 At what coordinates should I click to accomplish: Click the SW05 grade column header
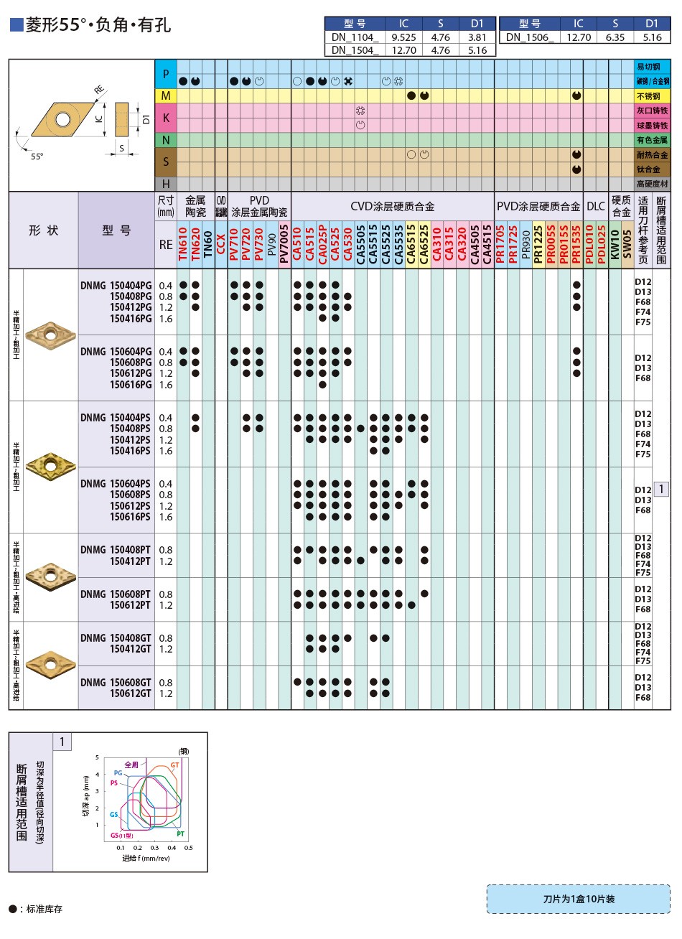click(627, 244)
